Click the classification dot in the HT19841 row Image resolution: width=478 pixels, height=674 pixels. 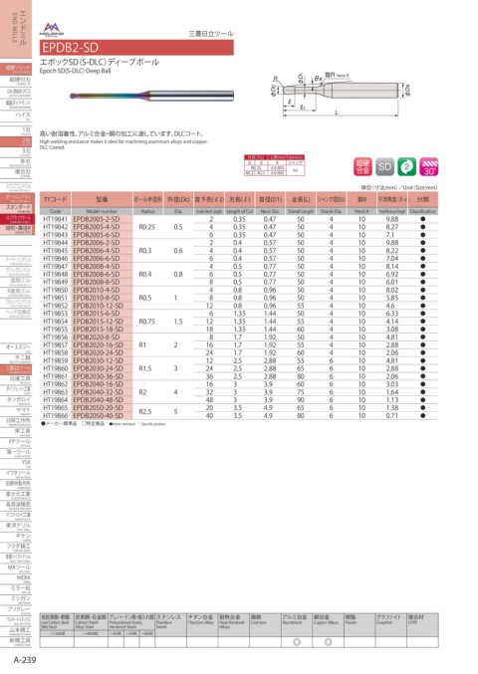coord(423,219)
